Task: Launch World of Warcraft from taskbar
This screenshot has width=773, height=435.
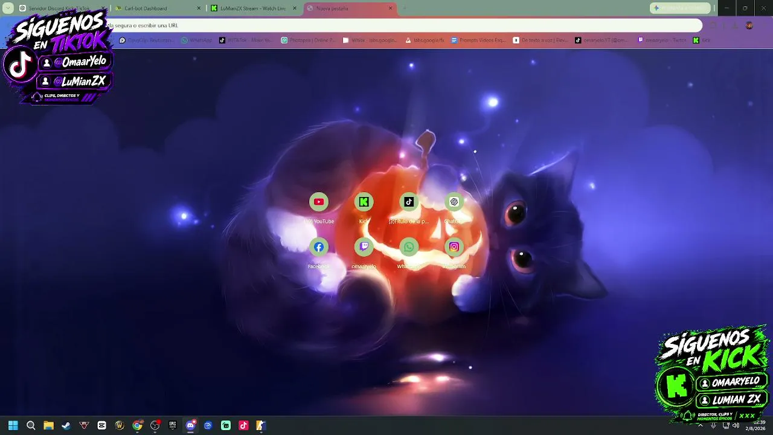Action: (120, 425)
